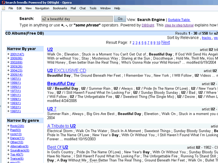Filter by genre Trance(6)

17,159
